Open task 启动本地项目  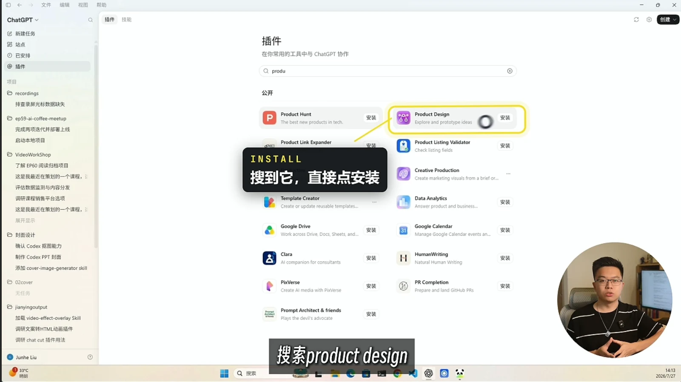tap(30, 140)
